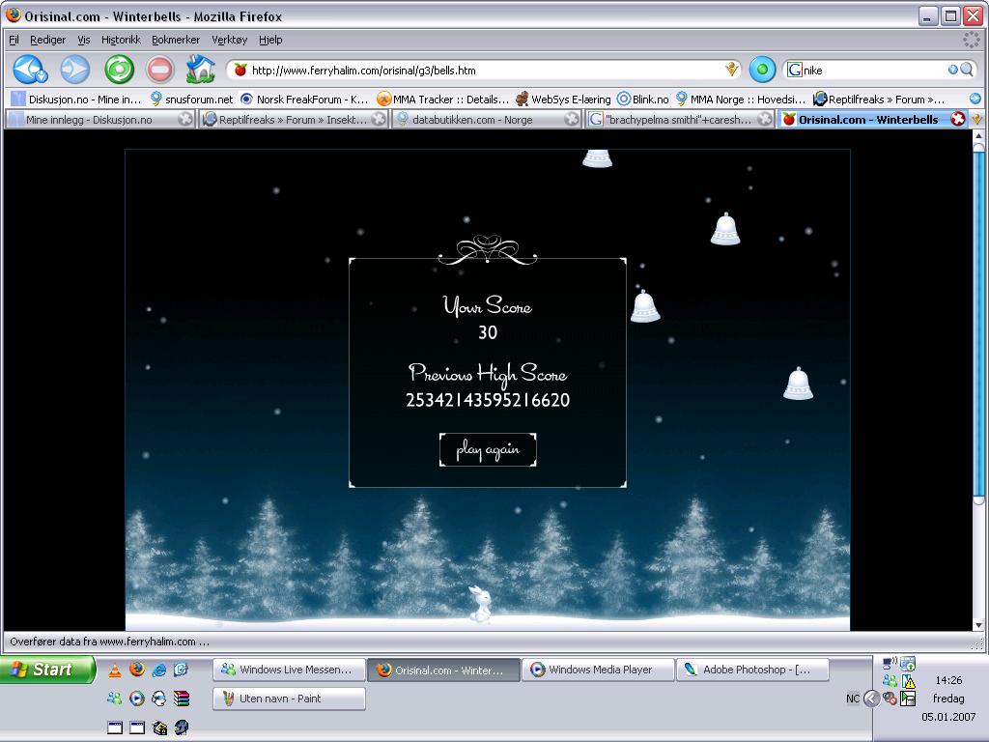Open the Windows Start menu

pyautogui.click(x=46, y=670)
